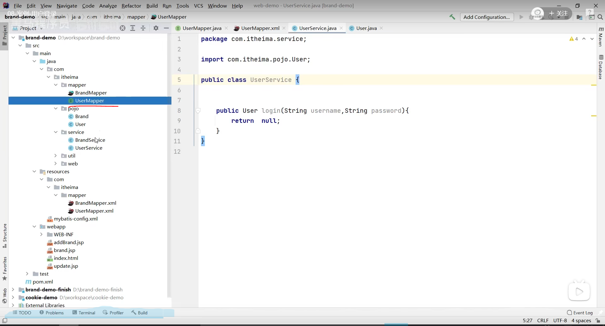Select mybatis-config.xml in project tree
The image size is (605, 326).
click(76, 219)
